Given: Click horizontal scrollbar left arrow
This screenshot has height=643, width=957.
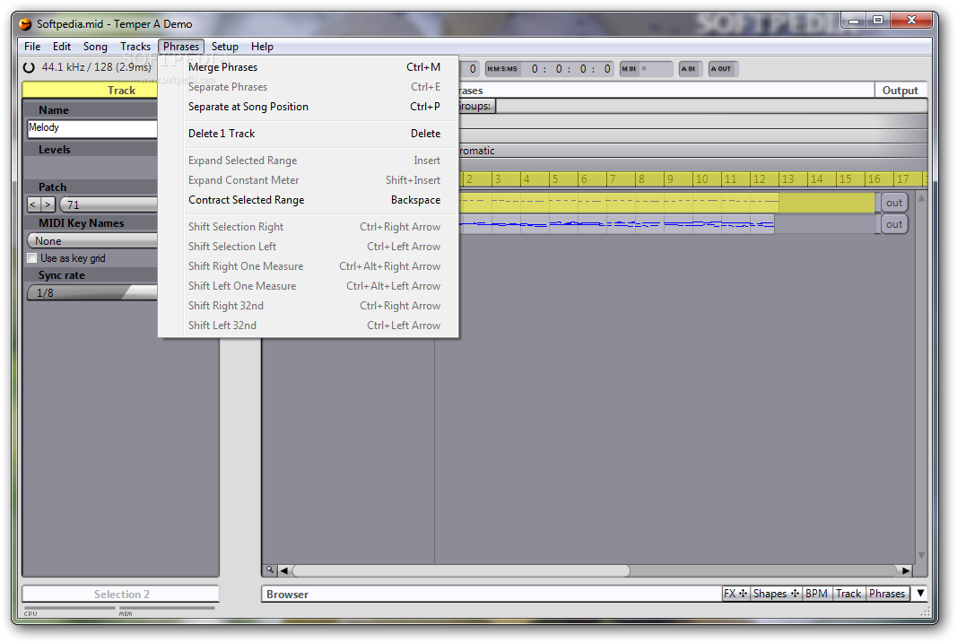Looking at the screenshot, I should click(283, 570).
